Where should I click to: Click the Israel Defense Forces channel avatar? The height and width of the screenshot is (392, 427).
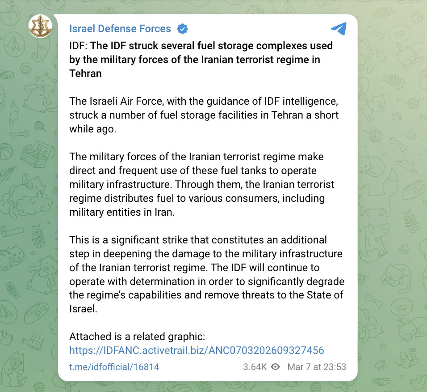pos(40,26)
